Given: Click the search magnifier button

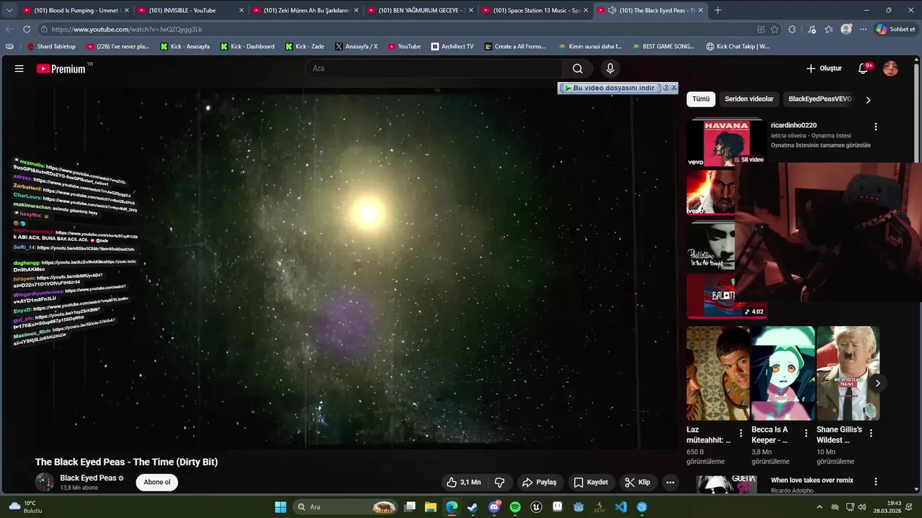Looking at the screenshot, I should tap(578, 68).
